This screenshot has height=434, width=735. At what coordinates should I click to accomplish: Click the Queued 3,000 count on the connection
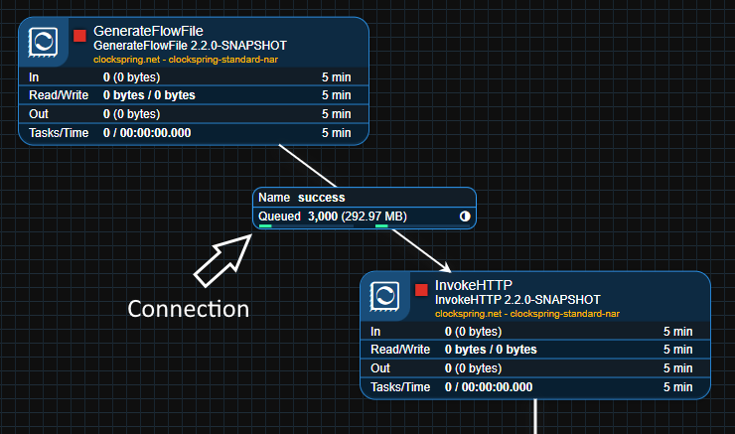[322, 217]
